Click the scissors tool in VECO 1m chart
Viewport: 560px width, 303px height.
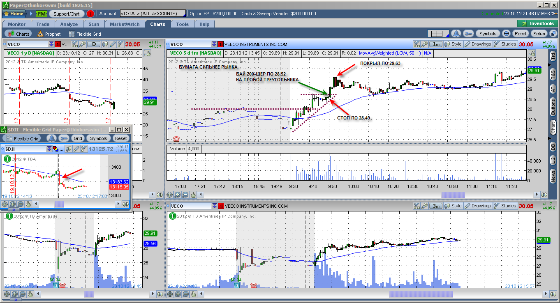[417, 44]
